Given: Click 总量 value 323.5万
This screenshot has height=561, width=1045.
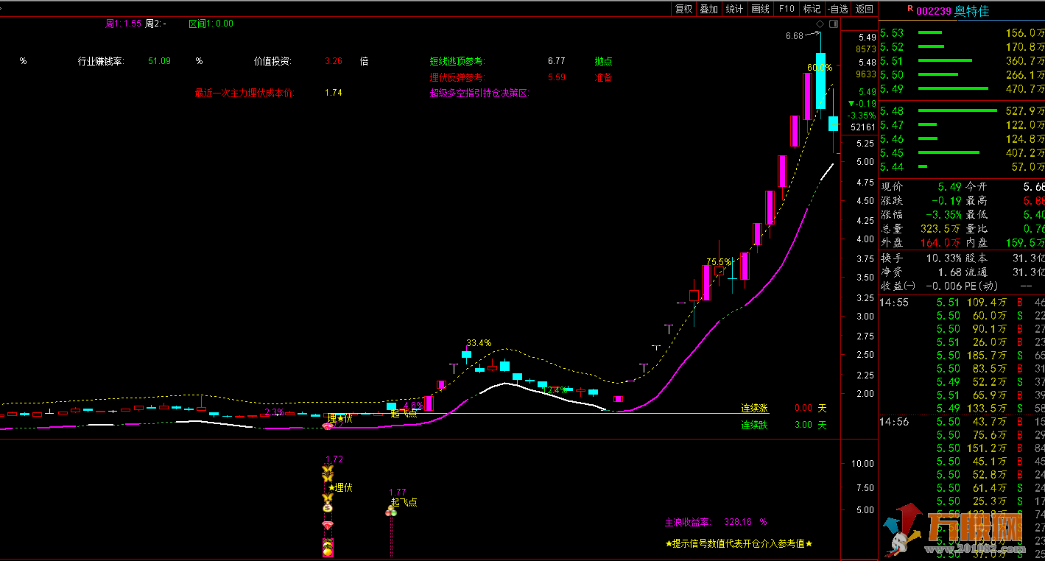Looking at the screenshot, I should tap(941, 229).
